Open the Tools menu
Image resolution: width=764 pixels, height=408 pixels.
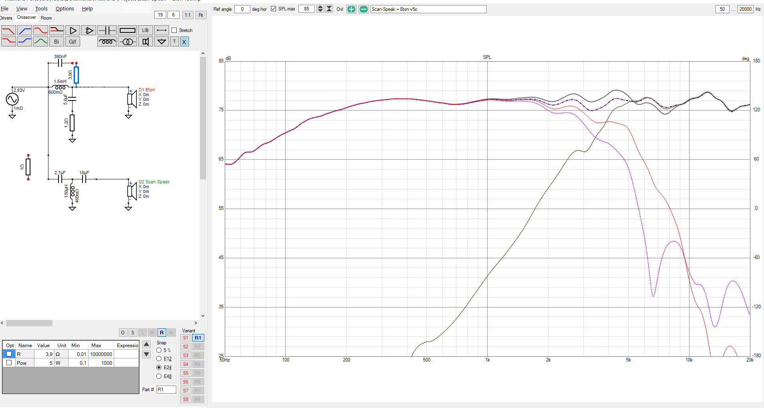(41, 8)
